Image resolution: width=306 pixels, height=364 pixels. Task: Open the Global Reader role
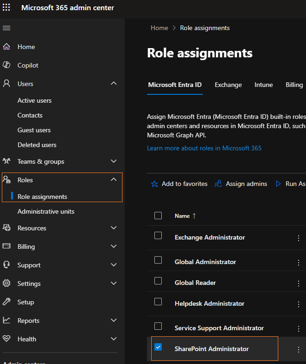tap(195, 283)
